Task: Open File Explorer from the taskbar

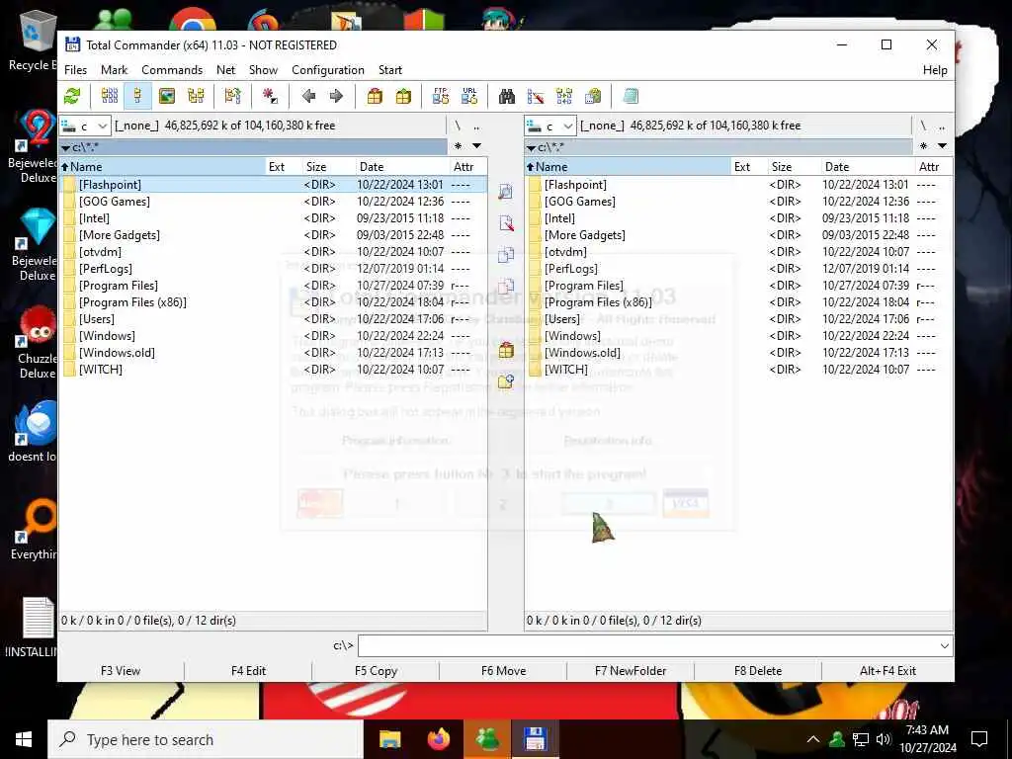Action: pos(389,739)
